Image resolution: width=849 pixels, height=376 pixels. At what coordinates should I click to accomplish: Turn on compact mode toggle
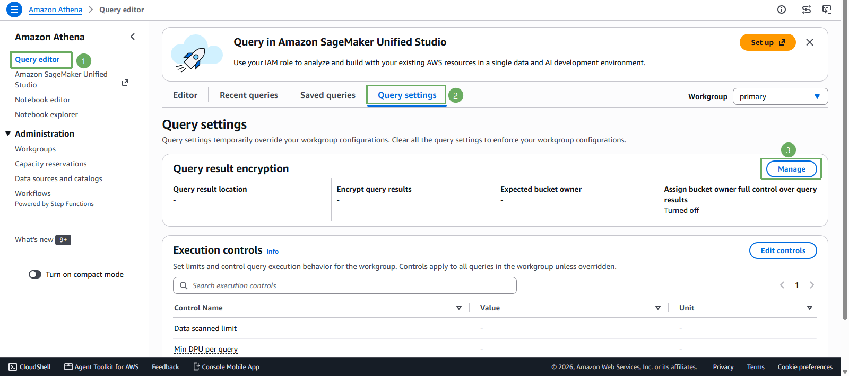[x=35, y=274]
